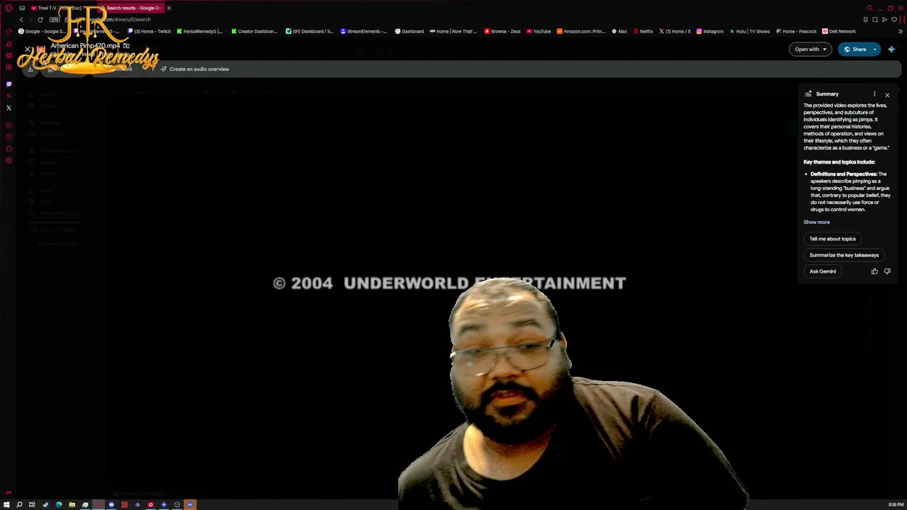This screenshot has height=510, width=907.
Task: Open the 'Open with' dropdown
Action: 811,50
